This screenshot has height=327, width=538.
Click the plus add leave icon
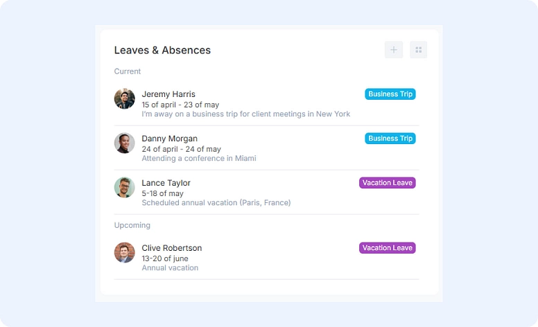[394, 50]
